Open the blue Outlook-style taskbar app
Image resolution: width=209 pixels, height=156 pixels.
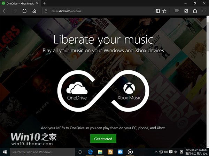[x=120, y=152]
